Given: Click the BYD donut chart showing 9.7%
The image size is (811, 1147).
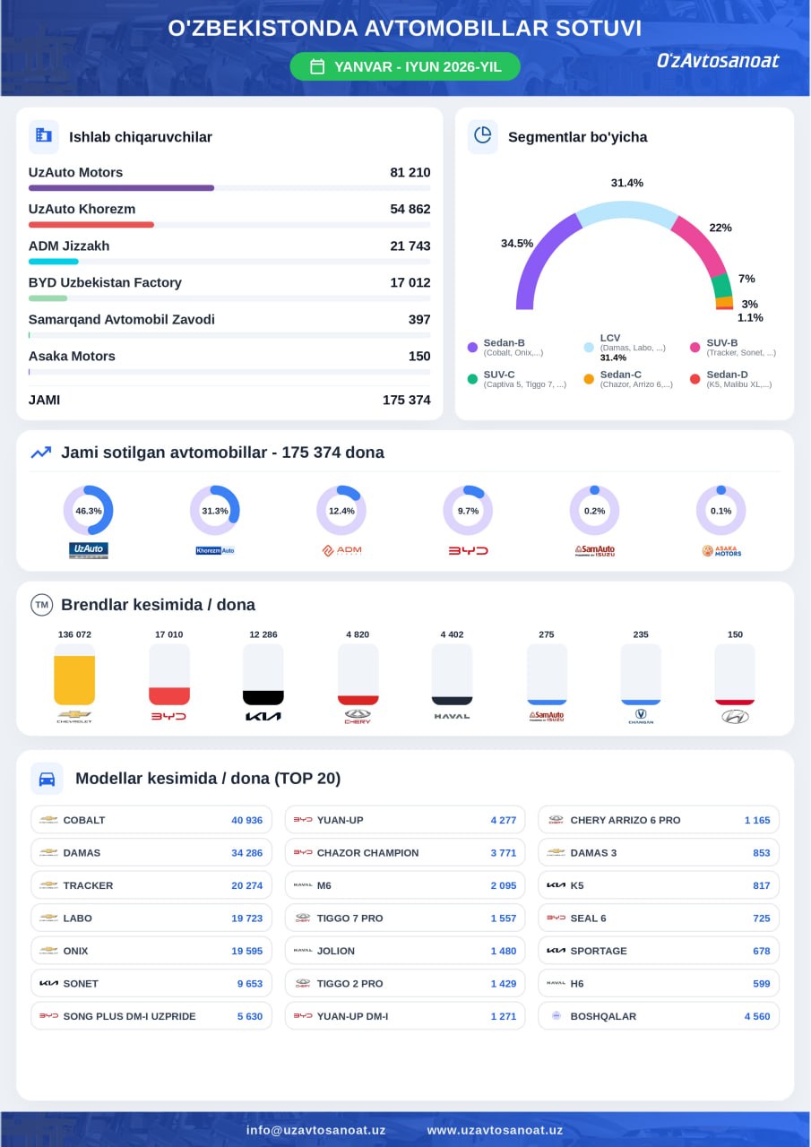Looking at the screenshot, I should [x=468, y=511].
